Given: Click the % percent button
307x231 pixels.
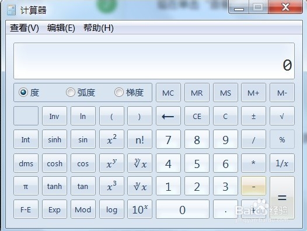Looking at the screenshot, I should (282, 139).
